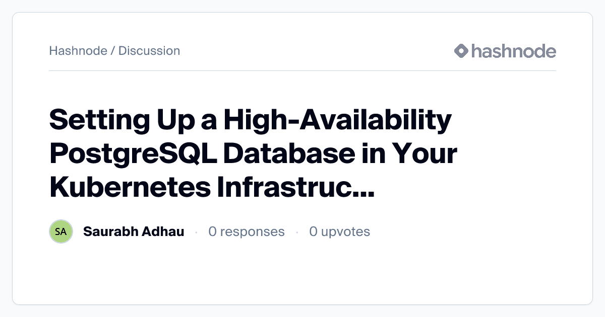Click the dot separator before 0 upvotes
Viewport: 605px width, 317px height.
click(x=297, y=232)
